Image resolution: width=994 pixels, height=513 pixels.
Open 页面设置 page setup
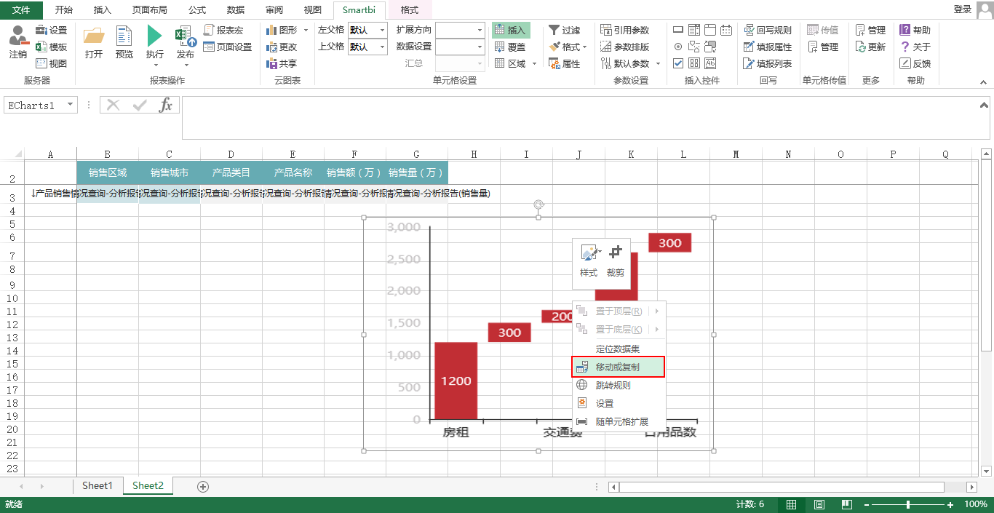228,47
